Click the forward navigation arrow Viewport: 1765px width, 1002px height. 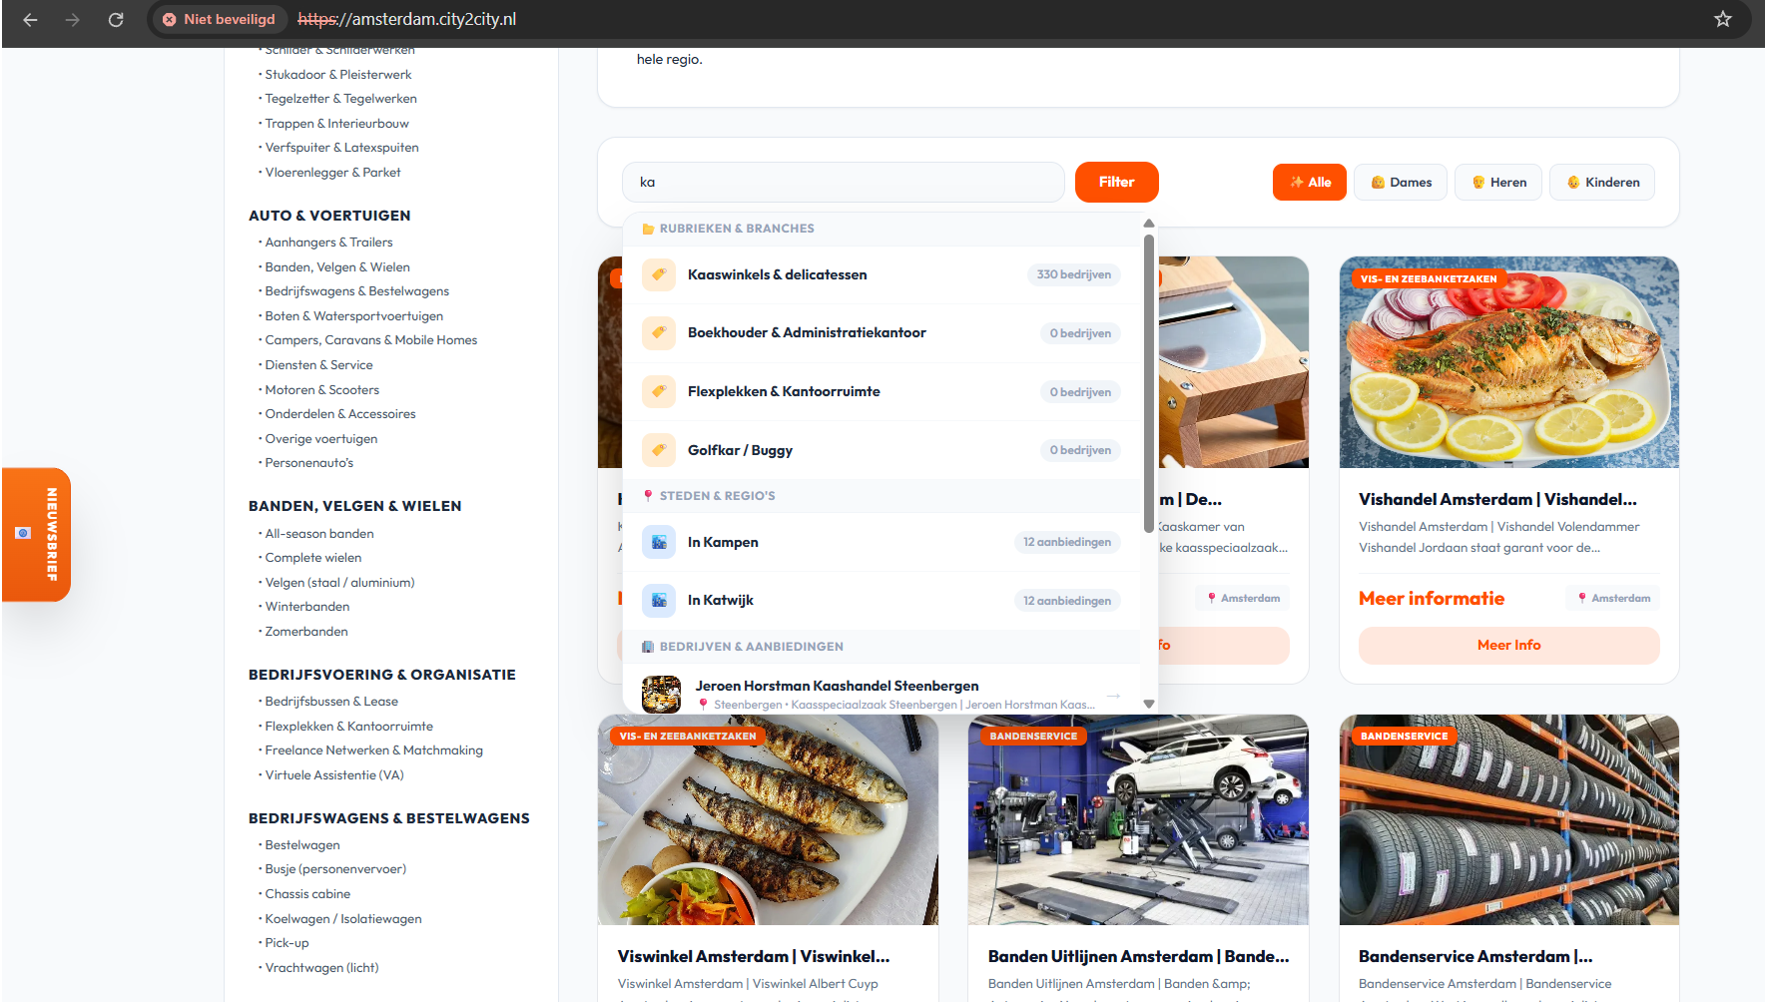point(73,19)
